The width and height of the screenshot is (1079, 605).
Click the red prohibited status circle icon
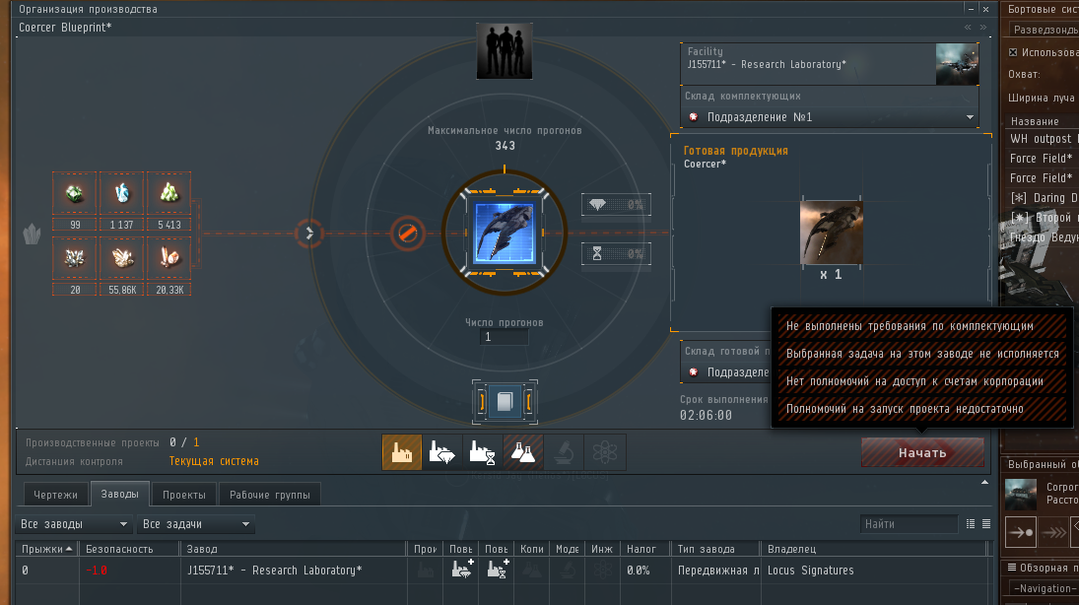[x=407, y=234]
